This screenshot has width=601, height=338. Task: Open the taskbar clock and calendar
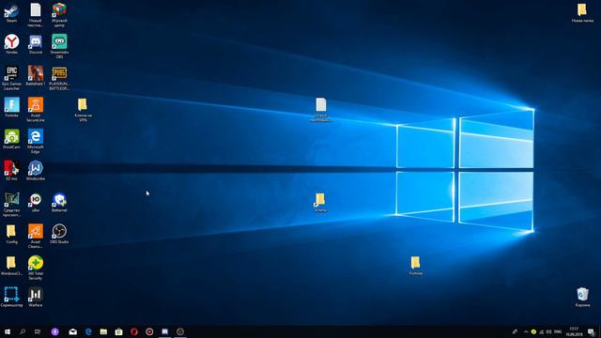574,331
